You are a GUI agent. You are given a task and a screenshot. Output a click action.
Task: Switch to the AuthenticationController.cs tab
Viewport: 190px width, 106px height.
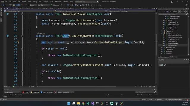point(66,9)
